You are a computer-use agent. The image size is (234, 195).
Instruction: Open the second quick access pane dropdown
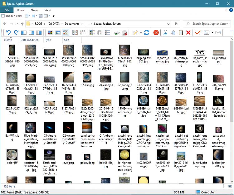[37, 16]
